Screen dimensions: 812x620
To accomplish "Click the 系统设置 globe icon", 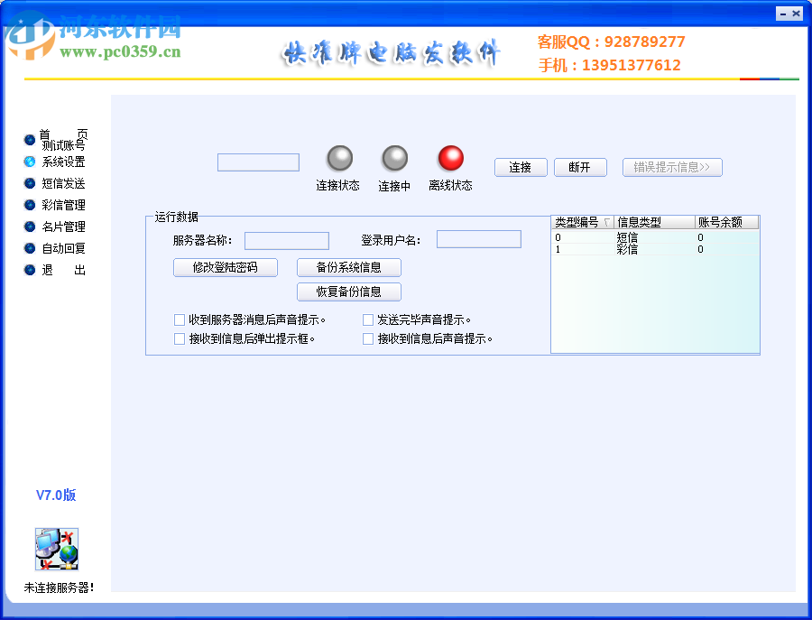I will click(x=30, y=161).
